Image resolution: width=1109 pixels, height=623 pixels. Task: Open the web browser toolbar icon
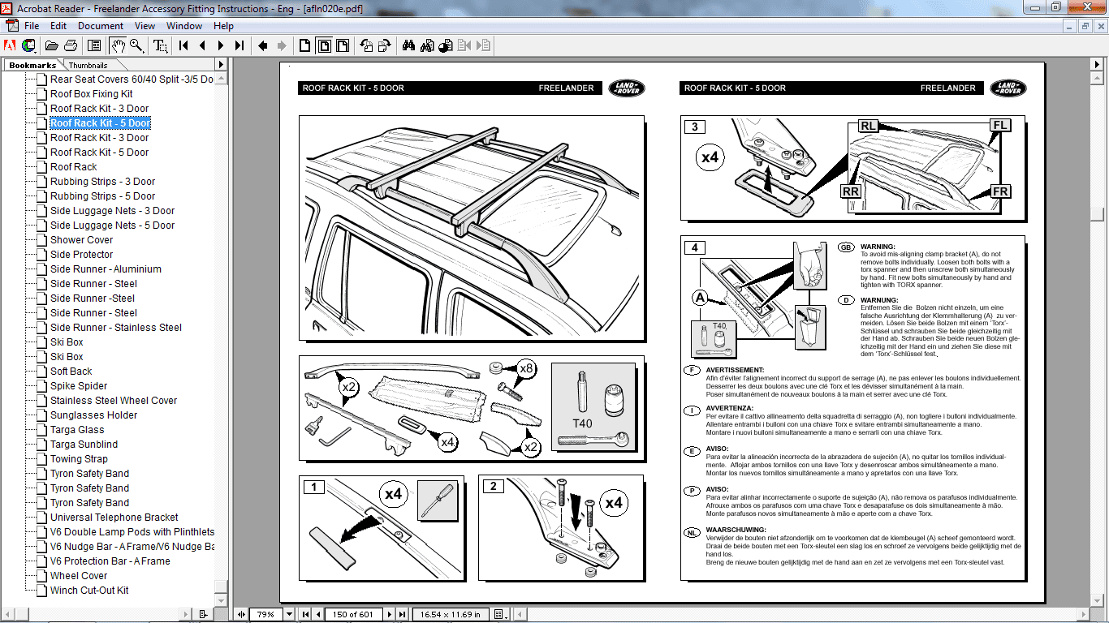tap(29, 45)
